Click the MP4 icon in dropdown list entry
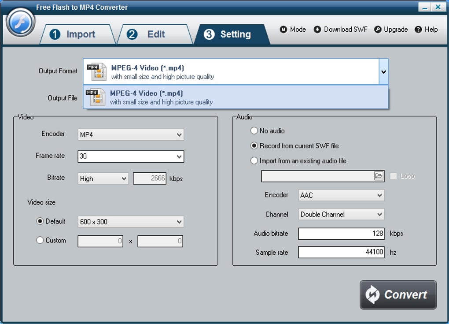Image resolution: width=449 pixels, height=324 pixels. (x=96, y=97)
